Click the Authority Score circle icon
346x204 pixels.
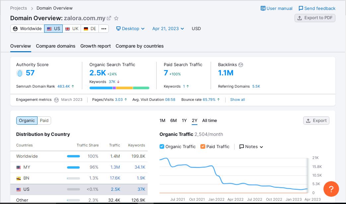(x=20, y=73)
